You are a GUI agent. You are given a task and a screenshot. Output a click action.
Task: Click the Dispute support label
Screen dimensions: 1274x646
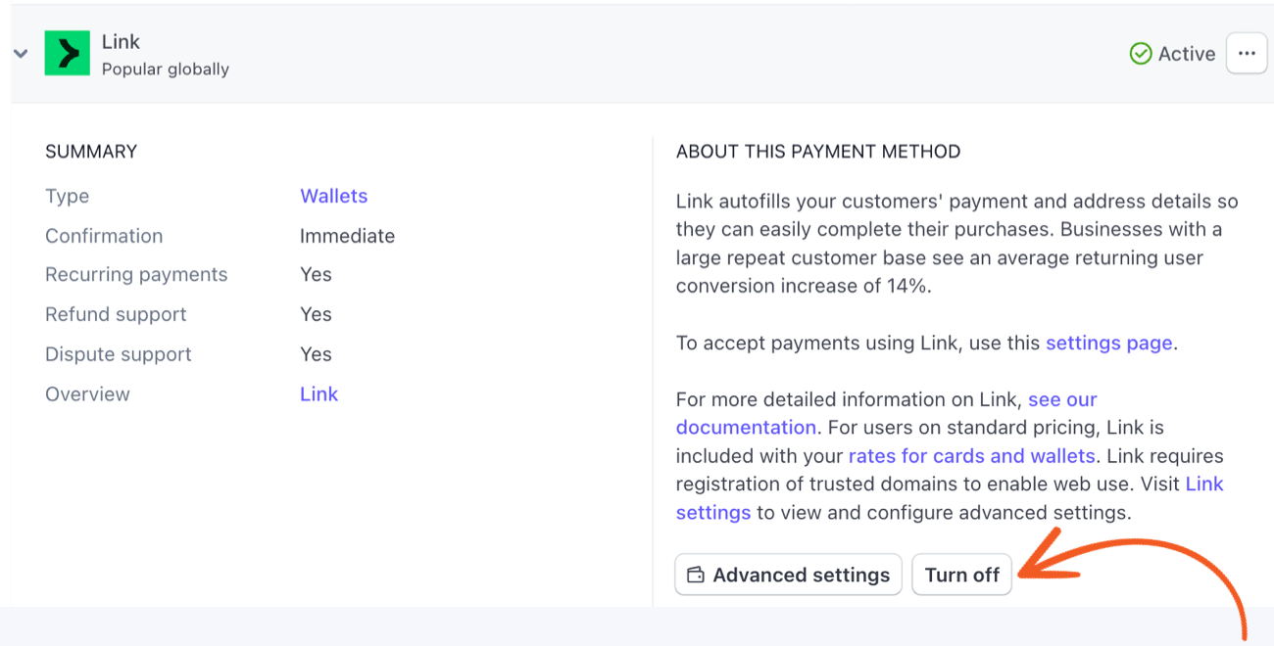pos(119,354)
